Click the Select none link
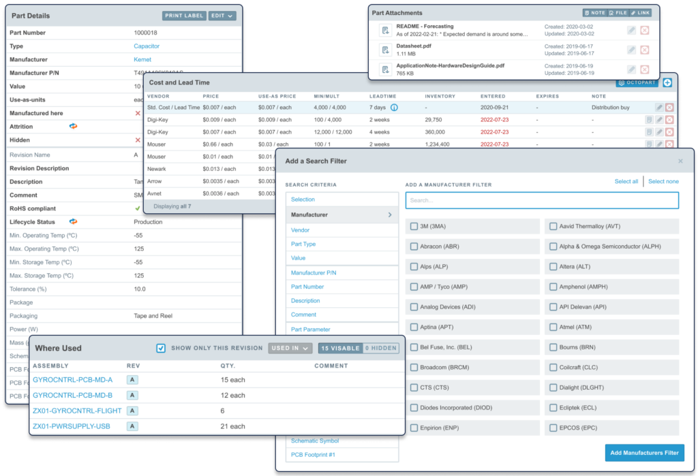Screen dimensions: 698x476 click(x=663, y=182)
